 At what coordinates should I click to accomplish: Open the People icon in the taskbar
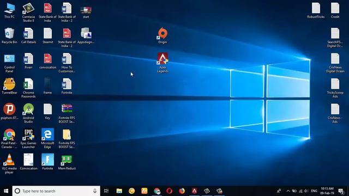tap(279, 191)
